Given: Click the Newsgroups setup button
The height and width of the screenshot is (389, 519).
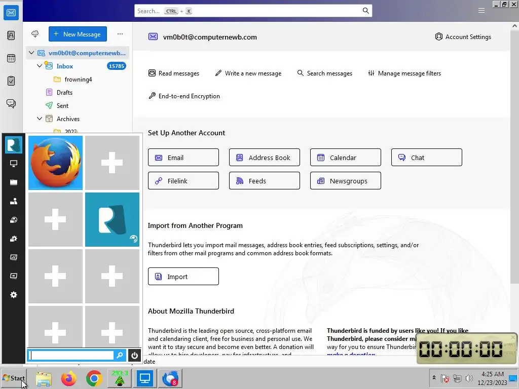Looking at the screenshot, I should click(346, 181).
